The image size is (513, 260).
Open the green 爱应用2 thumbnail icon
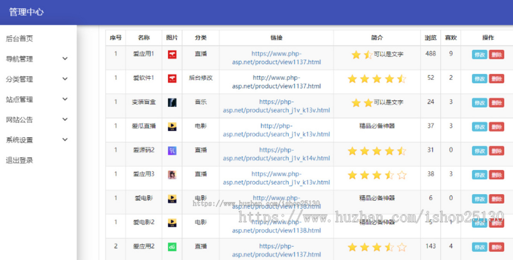[x=172, y=247]
